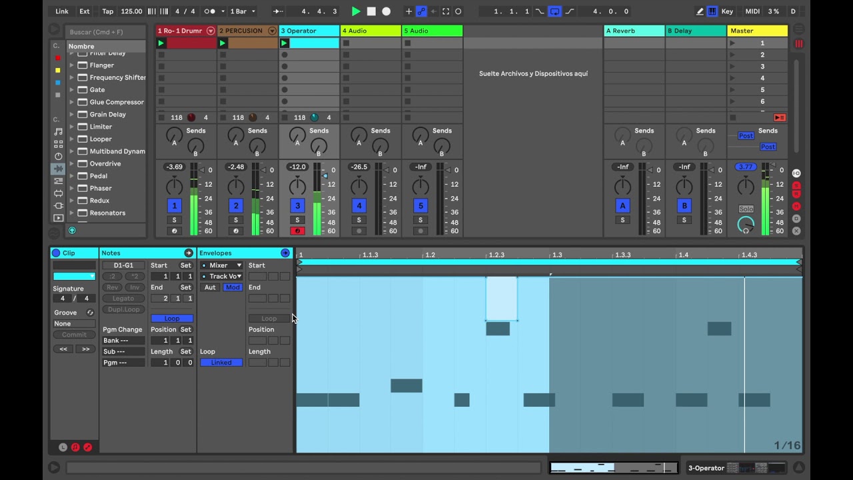853x480 pixels.
Task: Expand the Glue Compressor folder
Action: (72, 102)
